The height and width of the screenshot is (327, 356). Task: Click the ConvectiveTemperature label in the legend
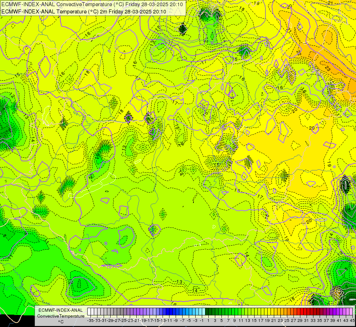point(61,316)
